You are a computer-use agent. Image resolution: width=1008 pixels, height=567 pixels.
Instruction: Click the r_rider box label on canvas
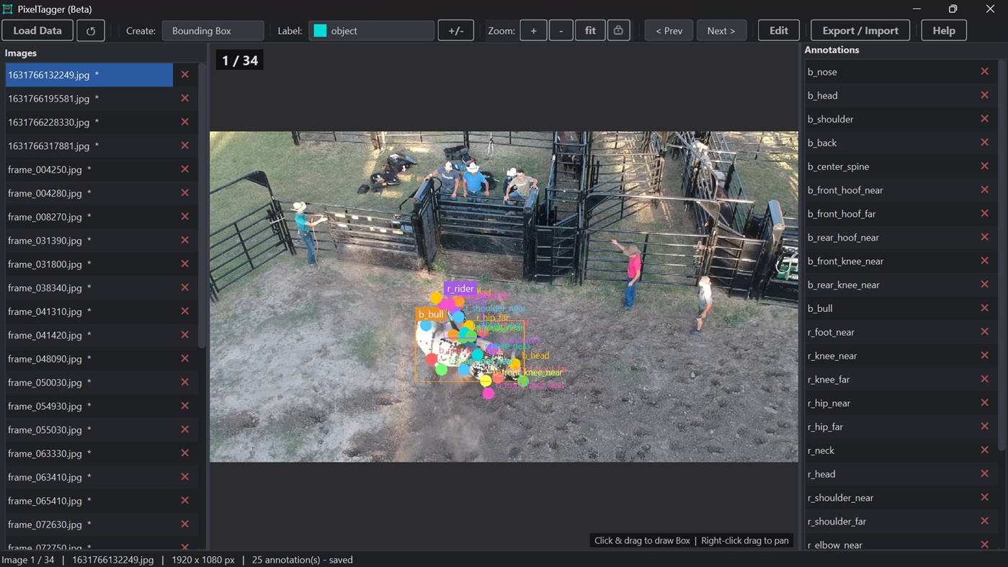(x=460, y=288)
